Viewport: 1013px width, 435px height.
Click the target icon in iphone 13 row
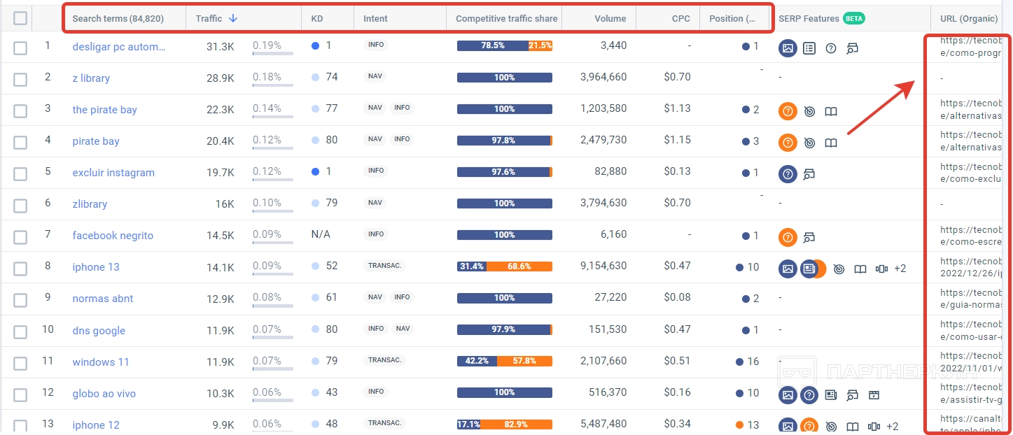click(x=839, y=269)
